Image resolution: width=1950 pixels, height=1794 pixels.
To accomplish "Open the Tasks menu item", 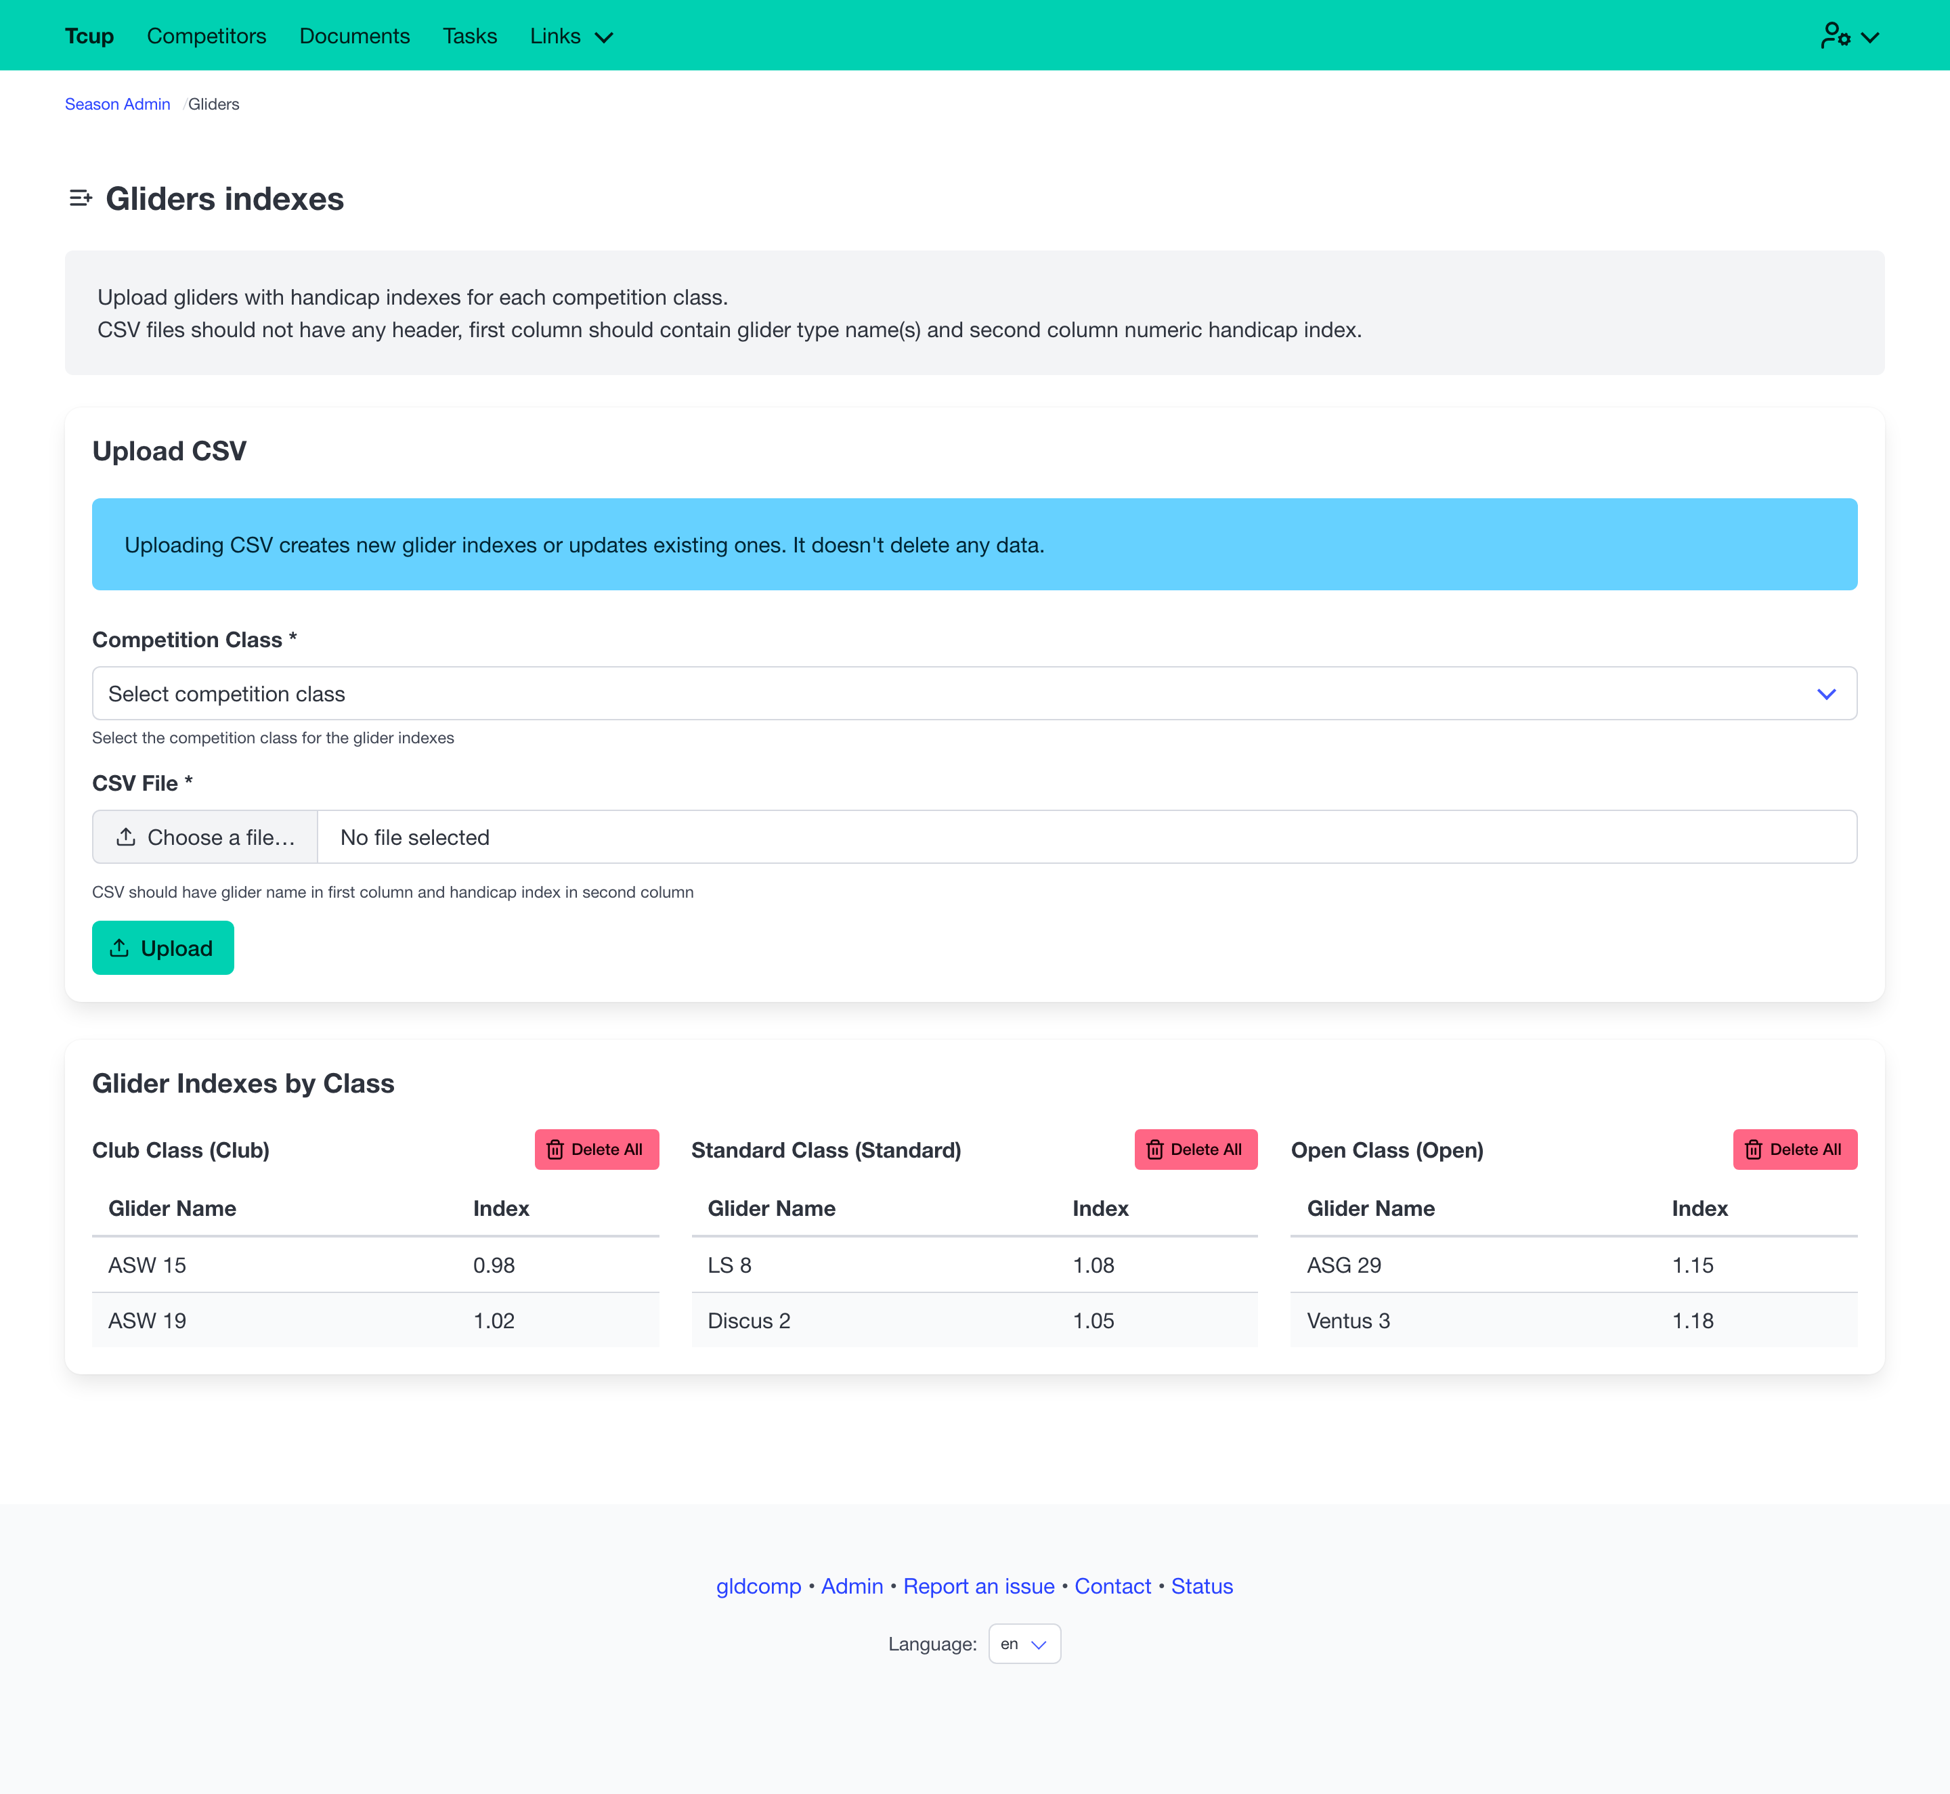I will click(470, 36).
